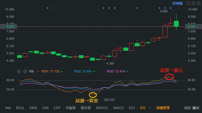Click the 籌碼 button
This screenshot has height=113, width=202.
point(196,108)
